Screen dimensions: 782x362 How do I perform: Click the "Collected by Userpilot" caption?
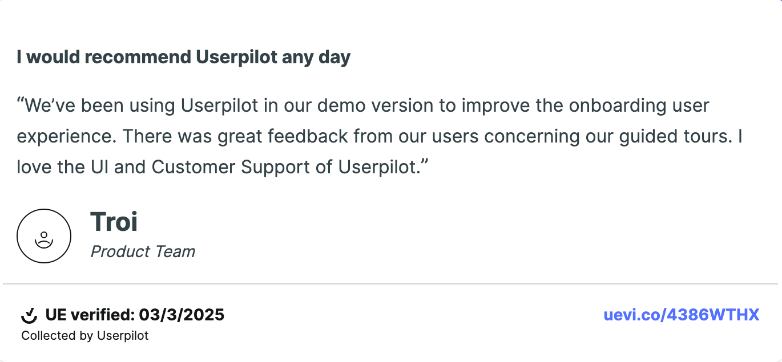point(84,336)
